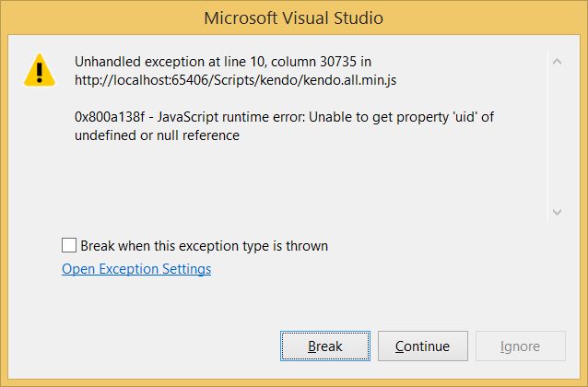Open Exception Settings link
588x387 pixels.
point(136,269)
